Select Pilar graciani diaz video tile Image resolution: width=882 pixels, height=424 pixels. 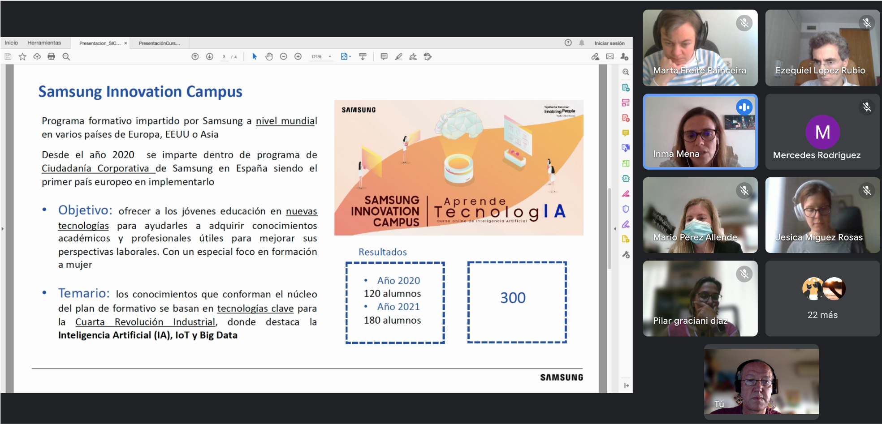point(700,299)
